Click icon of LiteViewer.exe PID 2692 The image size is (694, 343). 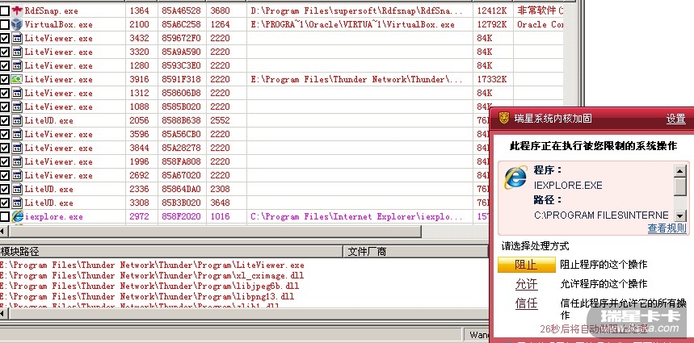click(17, 175)
